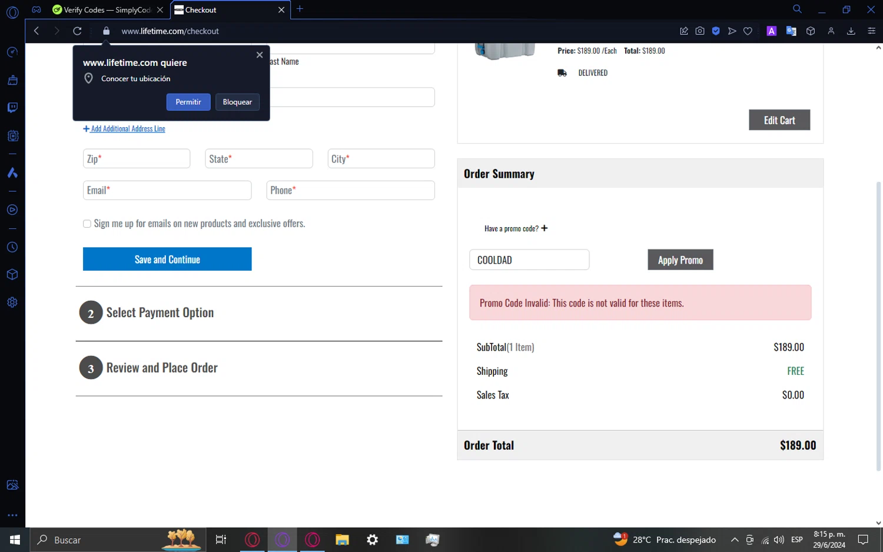Add page to bookmarks heart icon

748,31
